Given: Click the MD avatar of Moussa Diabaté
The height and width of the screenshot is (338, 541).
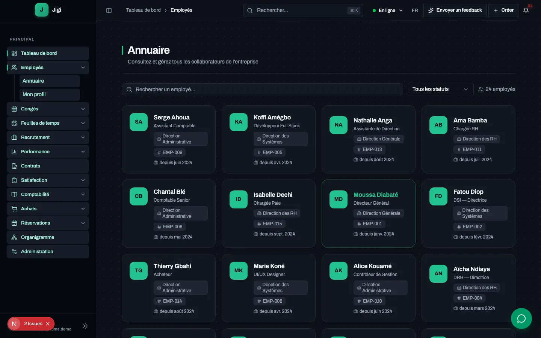Looking at the screenshot, I should click(x=339, y=199).
